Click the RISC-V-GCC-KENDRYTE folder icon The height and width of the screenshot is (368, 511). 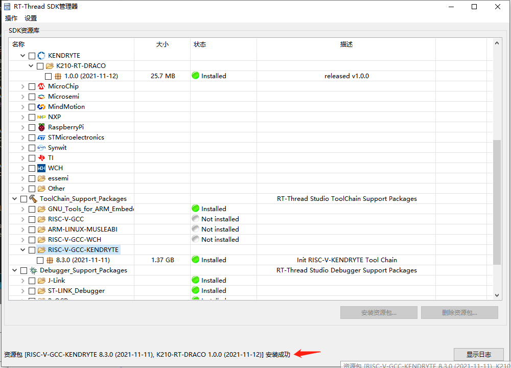(41, 250)
